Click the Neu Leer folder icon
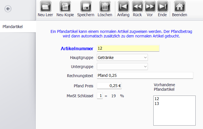The height and width of the screenshot is (129, 203). 45,7
